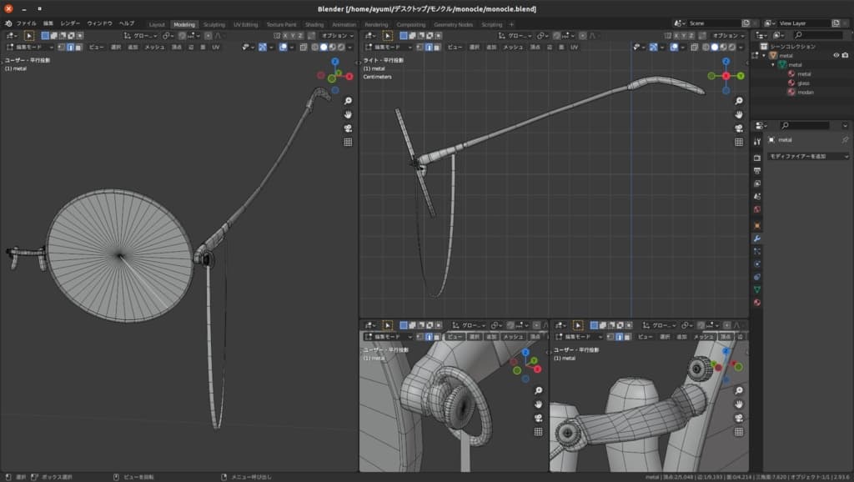Open the モディファイアーを追加 dropdown

point(807,156)
